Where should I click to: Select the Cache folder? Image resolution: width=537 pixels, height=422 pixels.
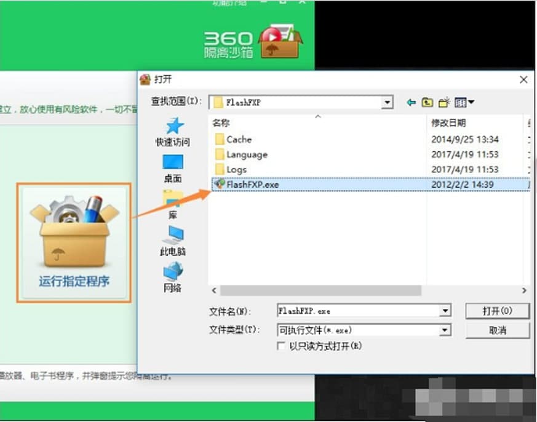tap(234, 140)
